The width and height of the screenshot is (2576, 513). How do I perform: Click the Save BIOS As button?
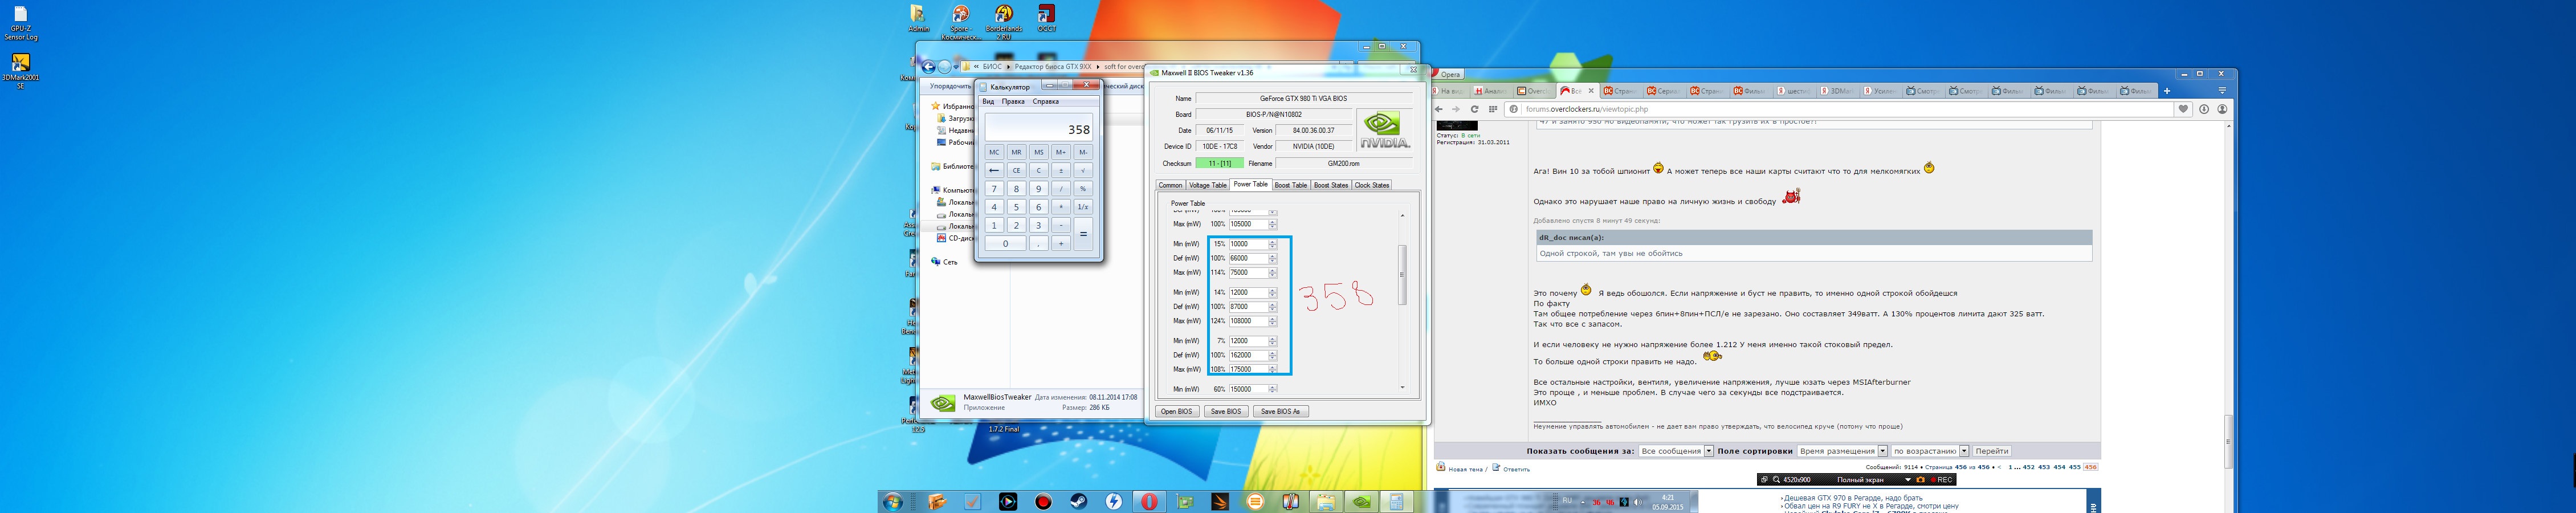(1280, 411)
